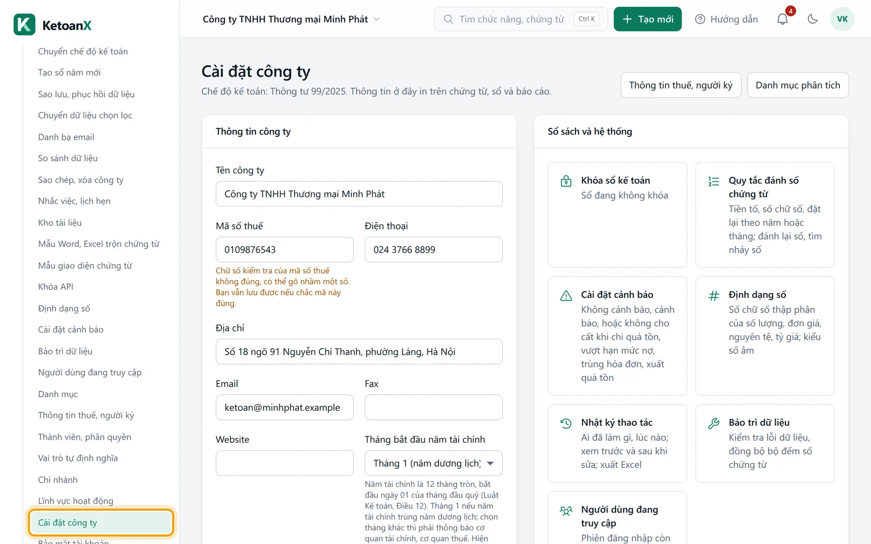The width and height of the screenshot is (871, 544).
Task: Select Vai trò tự định nghĩa
Action: [x=78, y=458]
